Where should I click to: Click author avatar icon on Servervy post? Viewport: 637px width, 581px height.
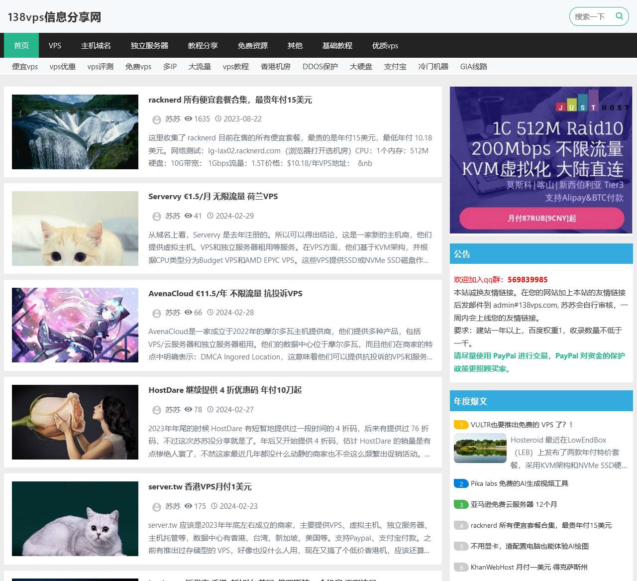click(x=156, y=216)
